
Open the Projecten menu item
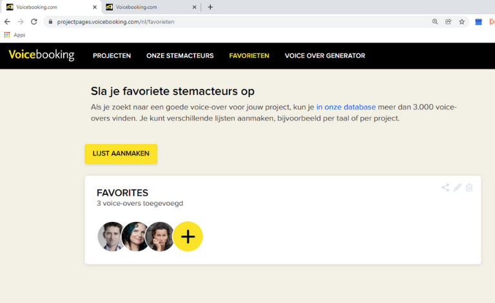112,56
